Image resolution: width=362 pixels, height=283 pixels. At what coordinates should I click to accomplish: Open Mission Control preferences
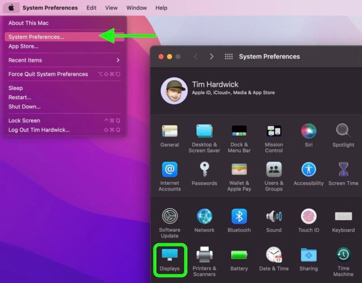click(x=274, y=139)
